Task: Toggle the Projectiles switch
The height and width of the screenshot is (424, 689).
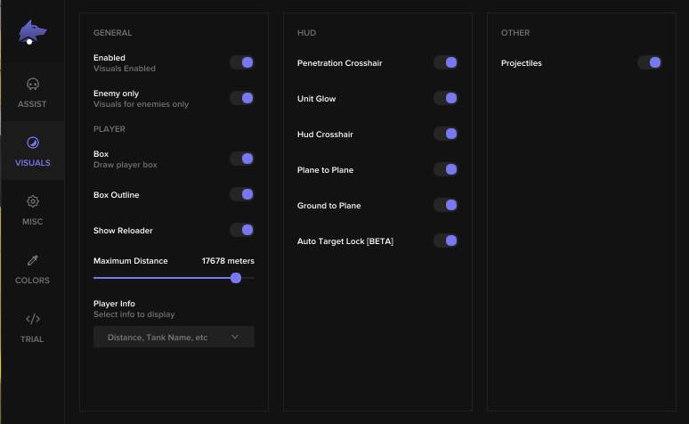Action: [x=650, y=62]
